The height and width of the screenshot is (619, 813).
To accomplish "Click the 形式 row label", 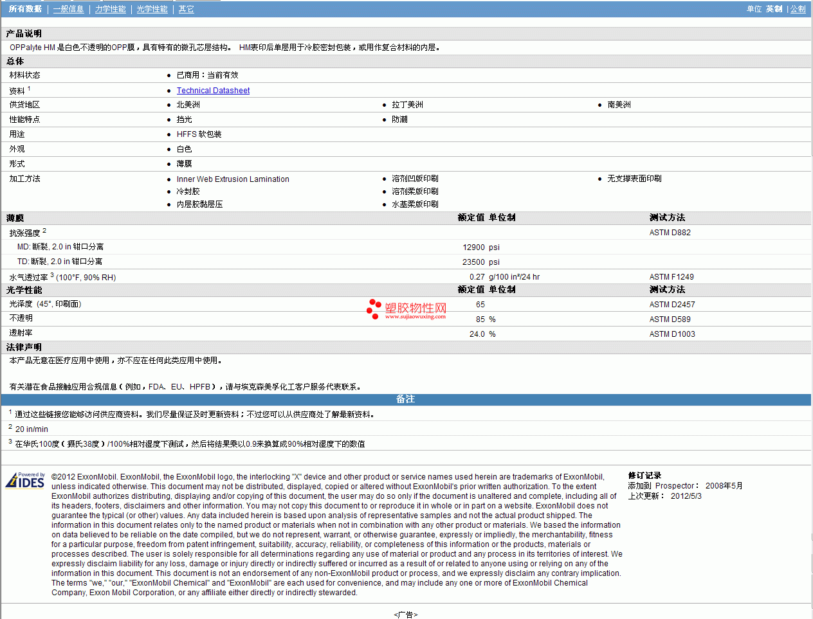I will coord(17,164).
